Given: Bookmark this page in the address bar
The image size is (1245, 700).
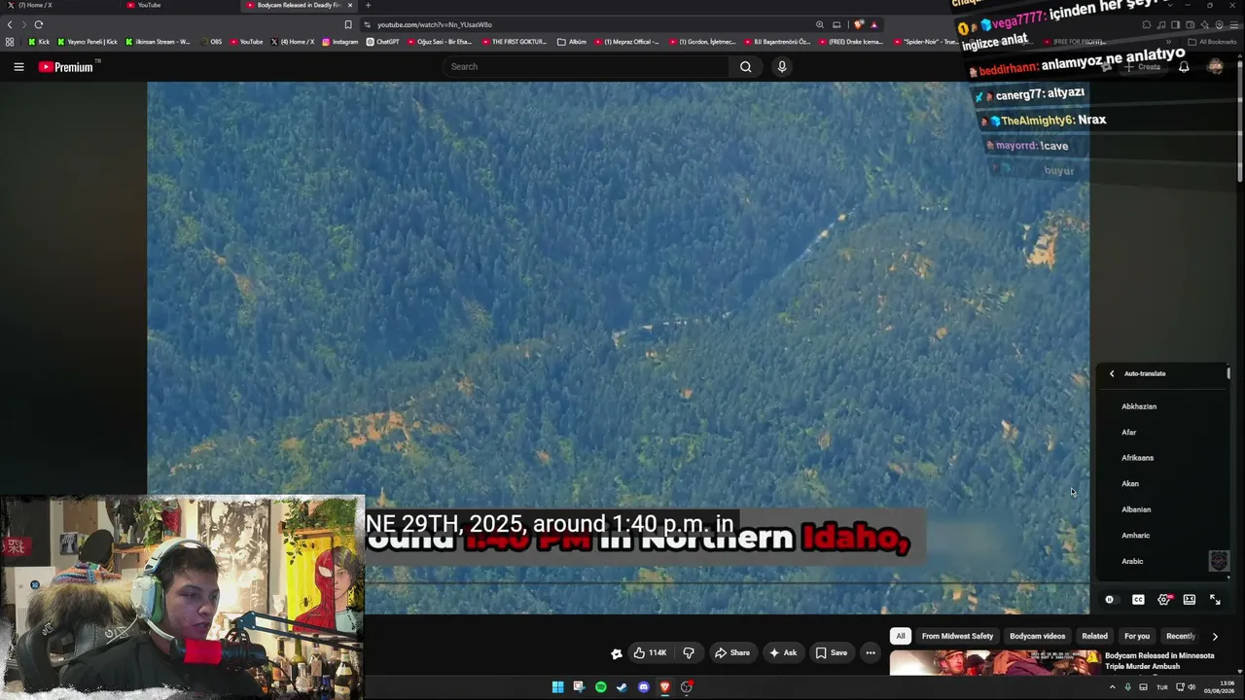Looking at the screenshot, I should [x=348, y=24].
